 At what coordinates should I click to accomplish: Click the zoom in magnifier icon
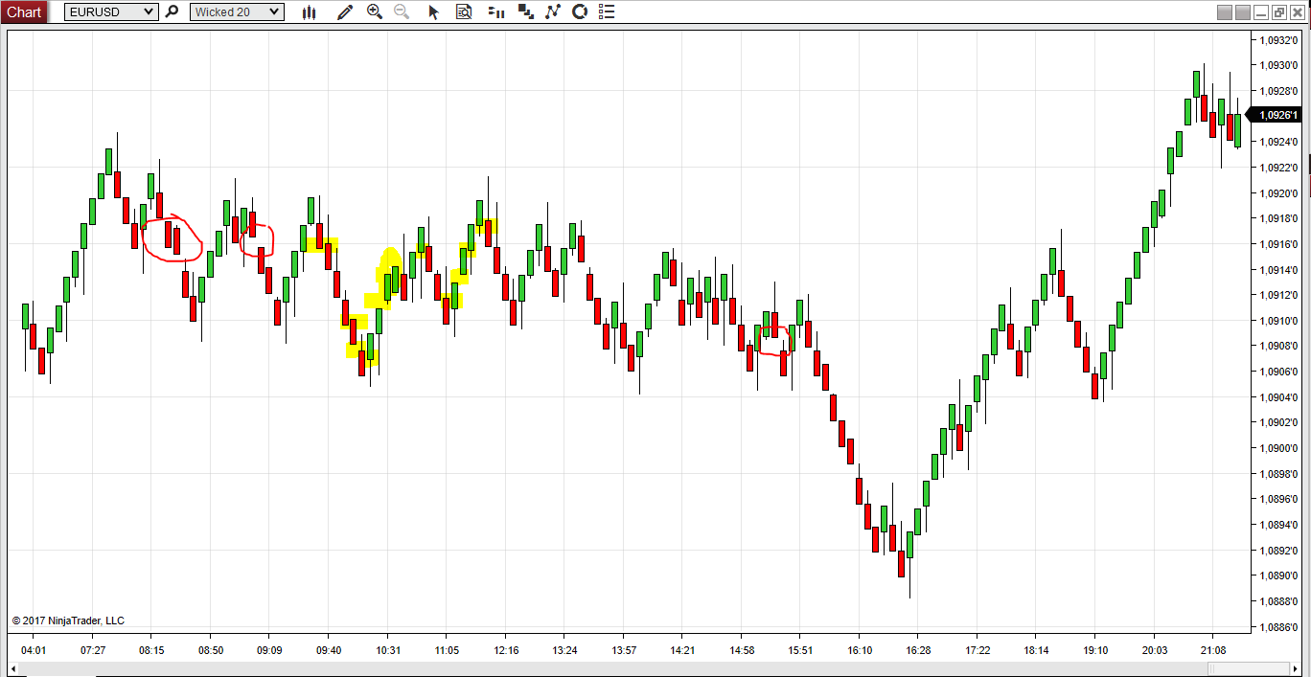pos(375,12)
